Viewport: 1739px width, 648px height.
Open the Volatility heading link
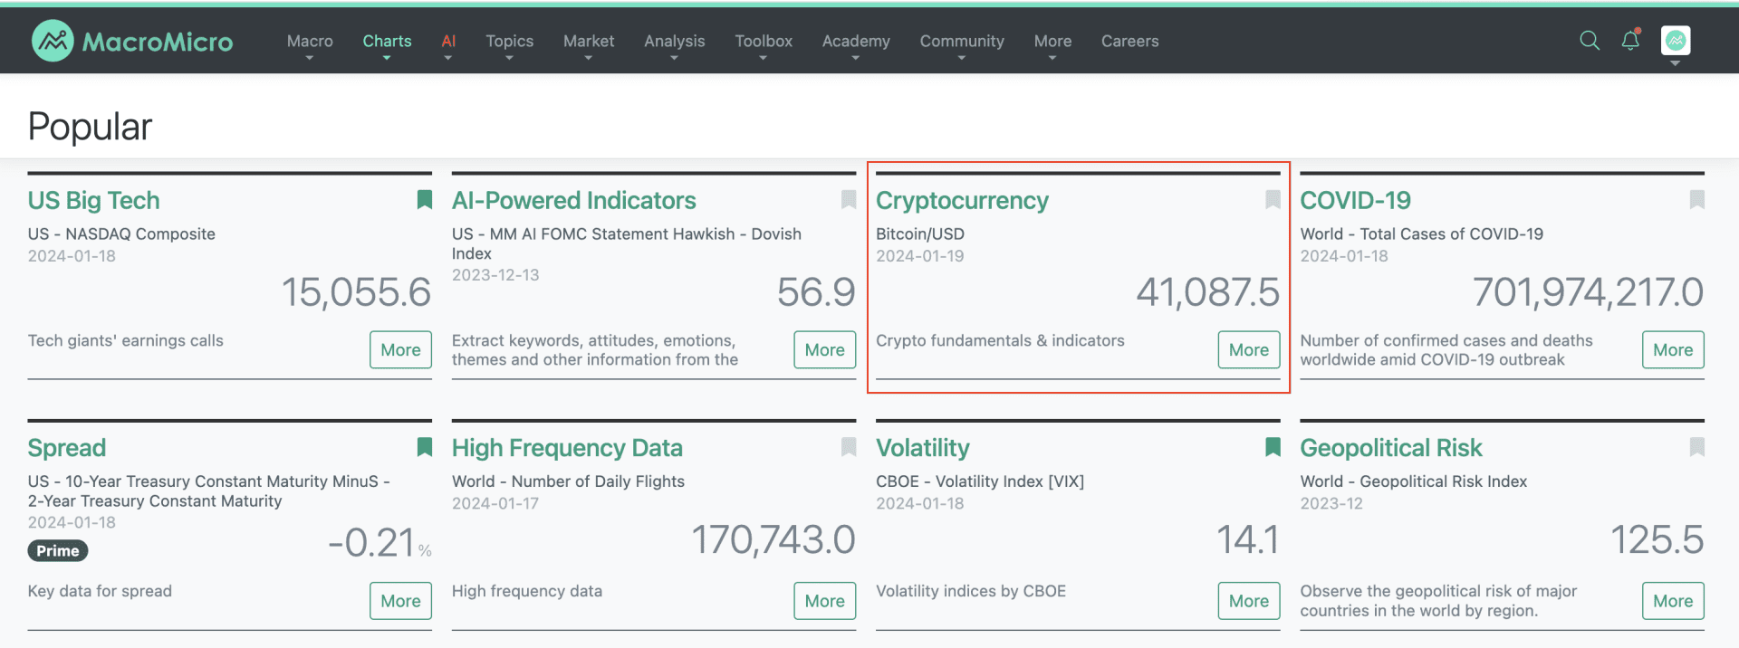point(922,448)
